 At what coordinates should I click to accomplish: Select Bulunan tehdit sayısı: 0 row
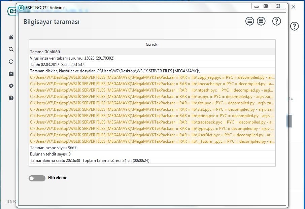[152, 154]
